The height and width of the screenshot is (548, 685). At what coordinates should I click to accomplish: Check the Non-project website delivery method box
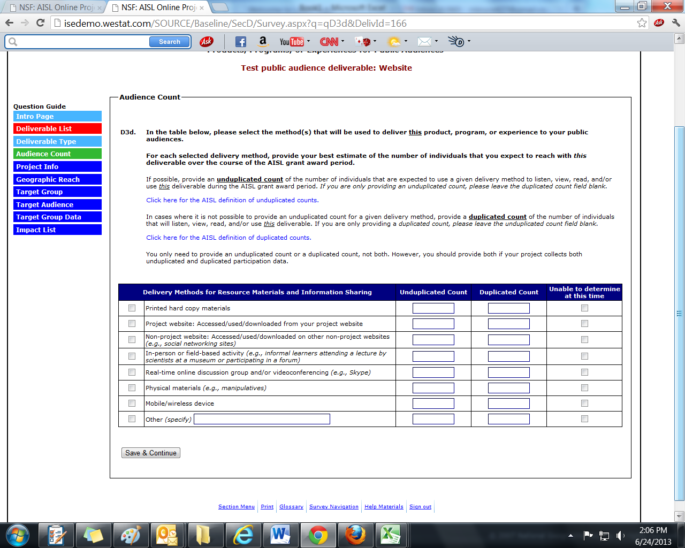pyautogui.click(x=132, y=340)
